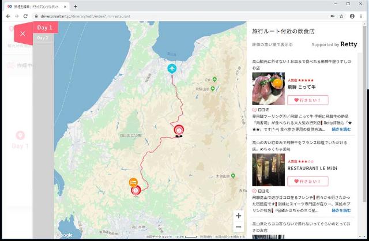The image size is (369, 241).
Task: Bookmark this page with the star icon
Action: [341, 16]
